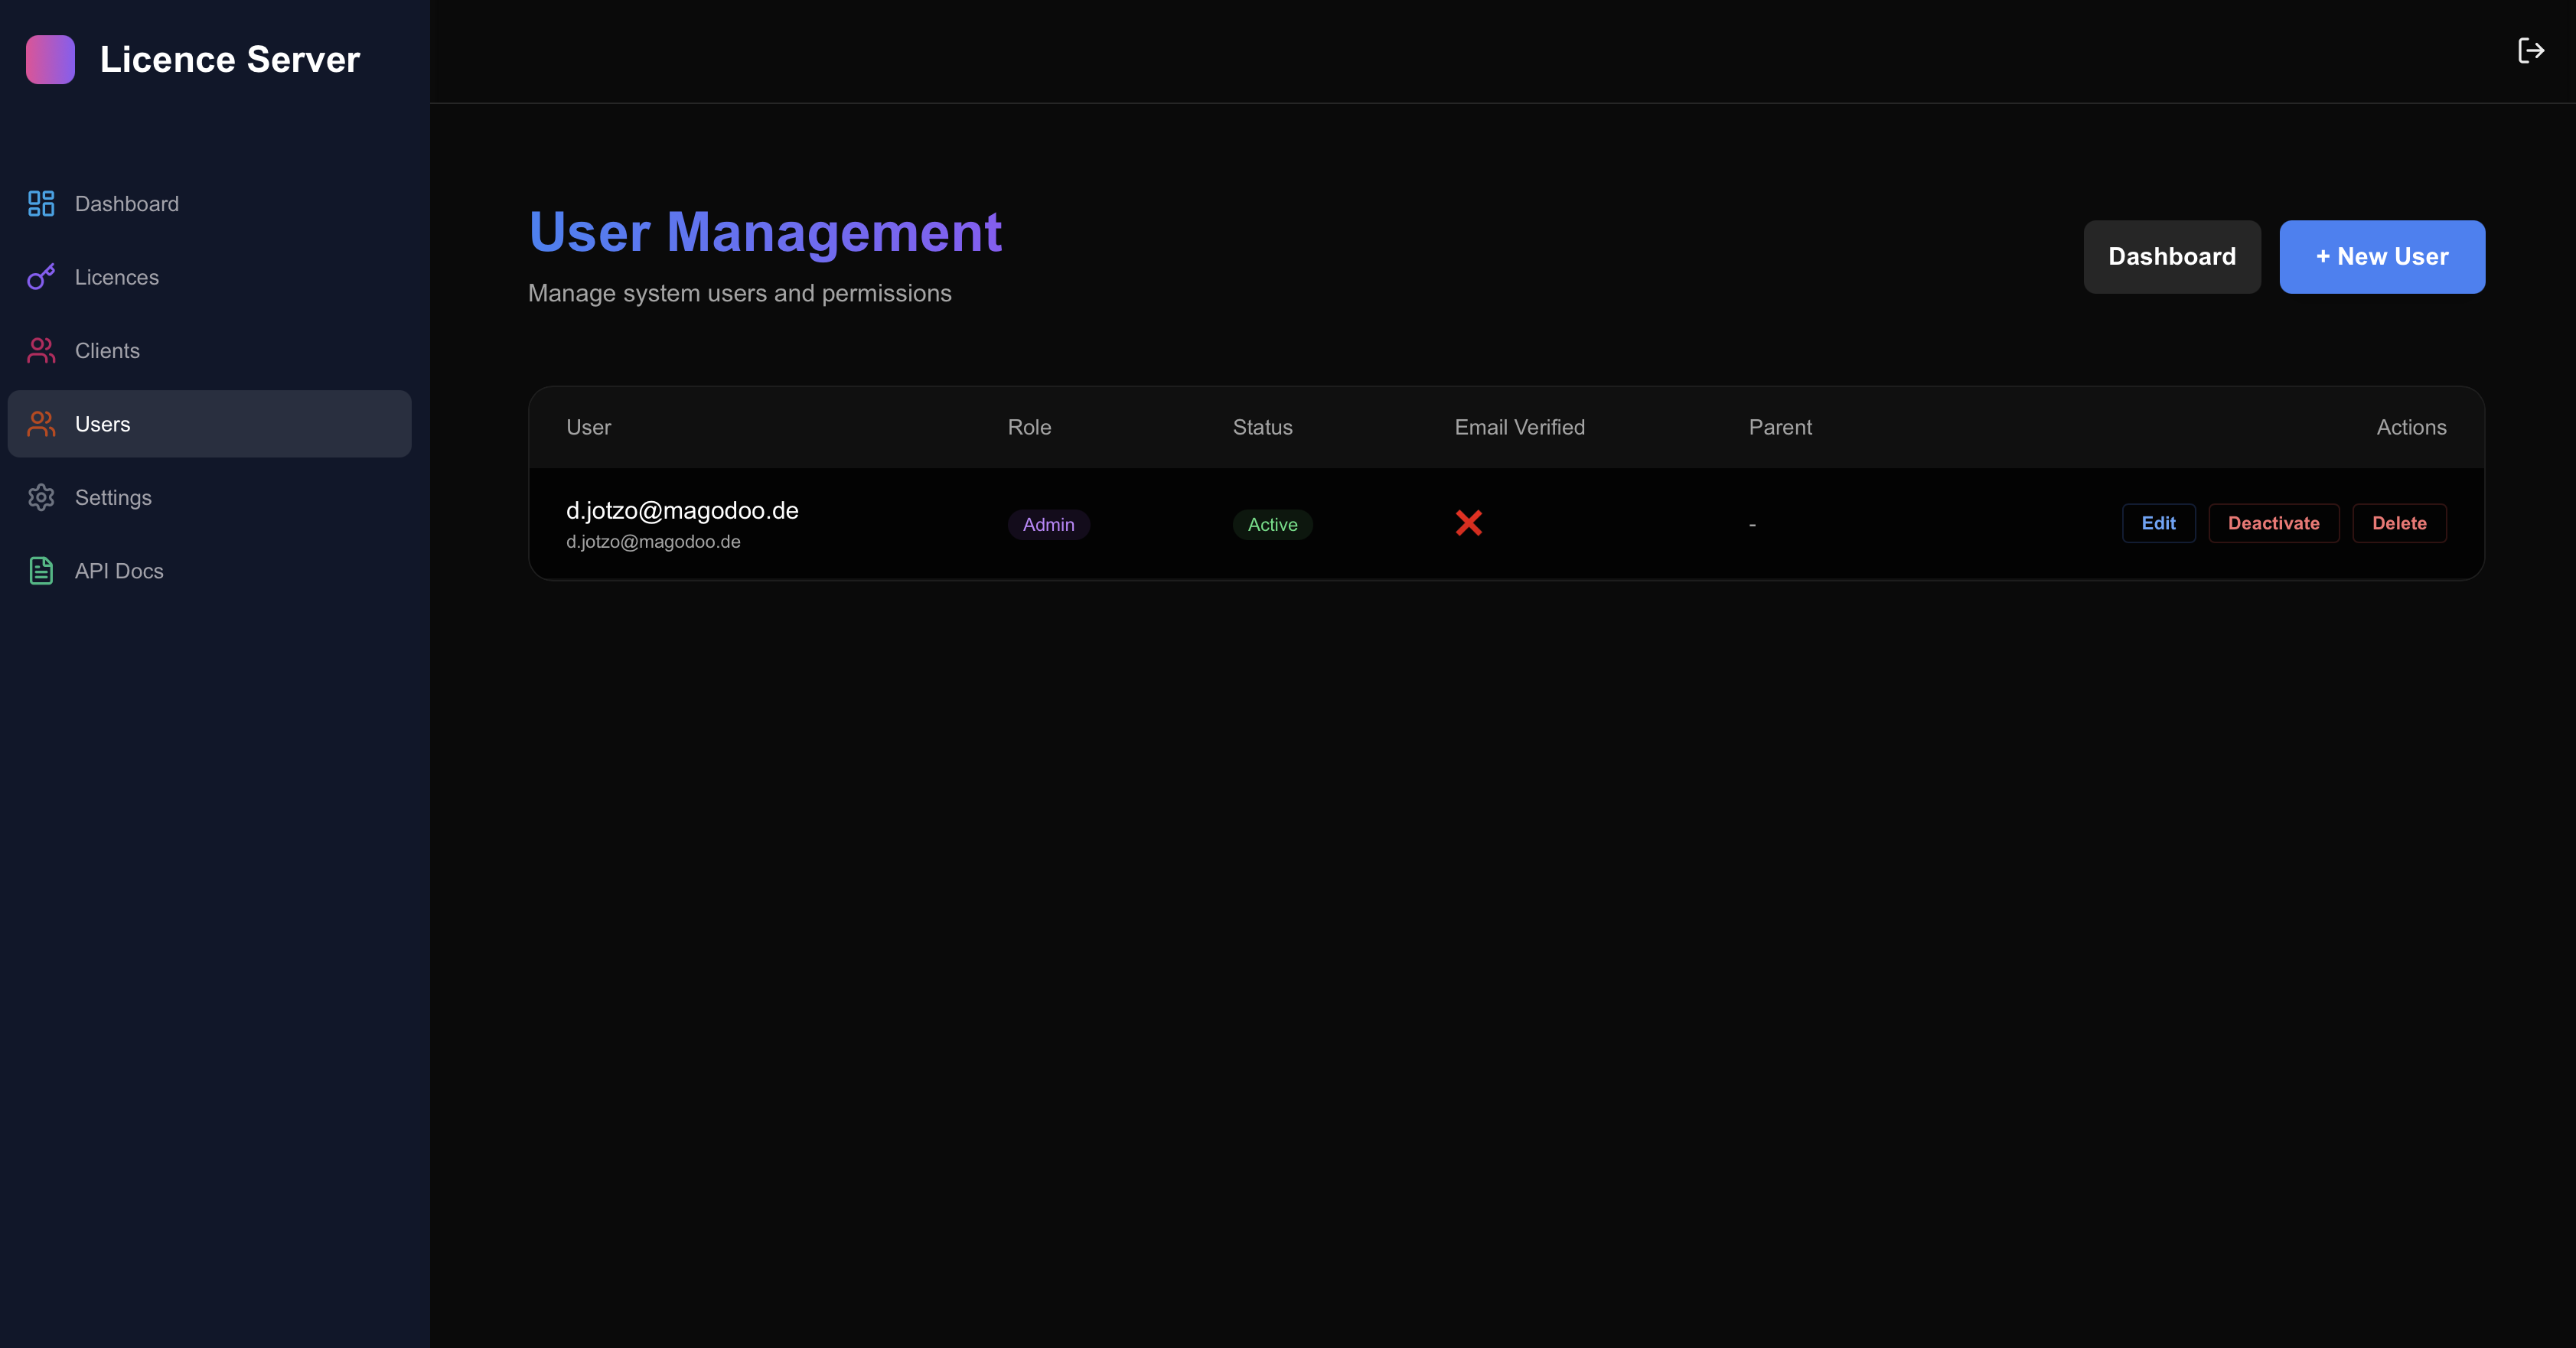Select the Users navigation entry

pos(103,424)
